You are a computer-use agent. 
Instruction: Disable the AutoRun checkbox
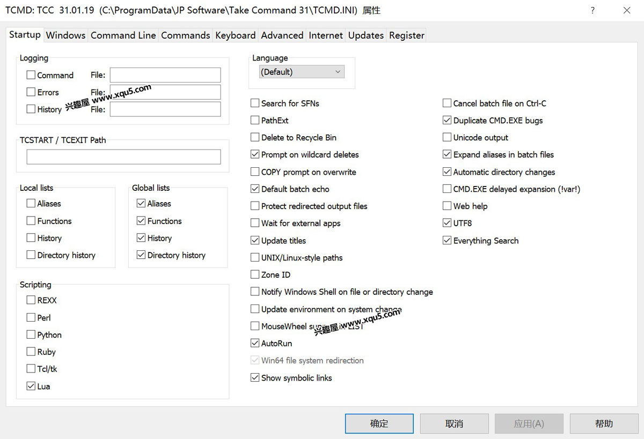click(x=255, y=343)
